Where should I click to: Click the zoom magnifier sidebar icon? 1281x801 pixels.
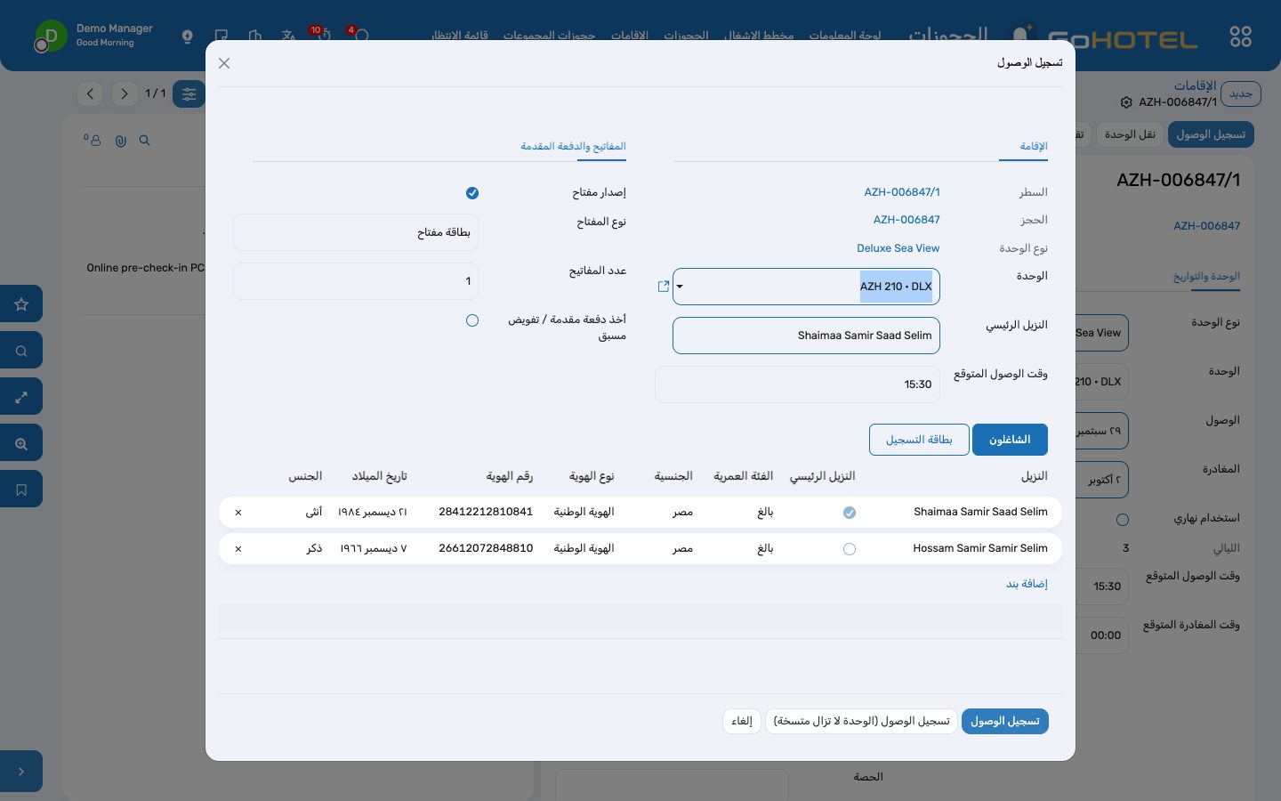point(21,443)
